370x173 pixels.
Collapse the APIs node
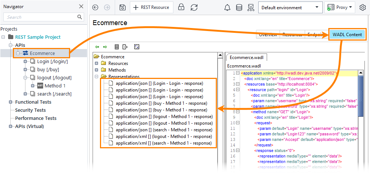[x=10, y=45]
